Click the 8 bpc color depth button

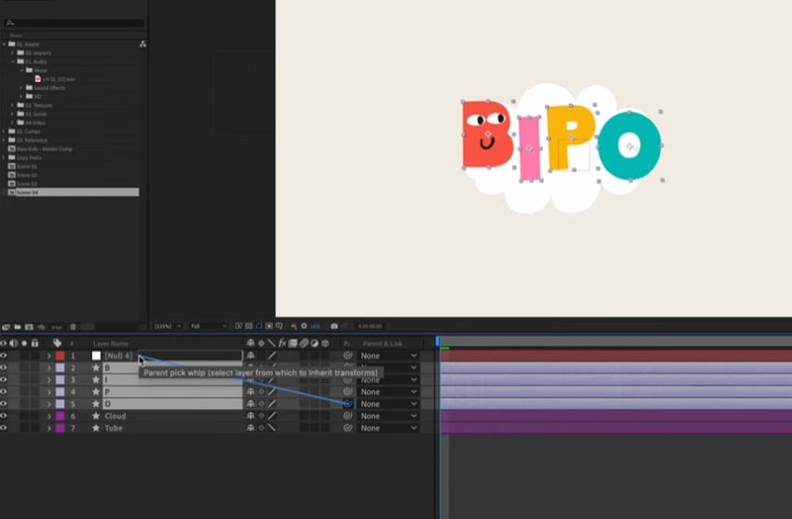[57, 327]
